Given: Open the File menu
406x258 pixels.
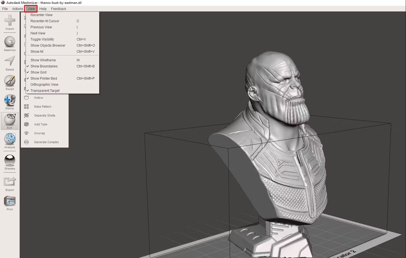Looking at the screenshot, I should coord(5,9).
